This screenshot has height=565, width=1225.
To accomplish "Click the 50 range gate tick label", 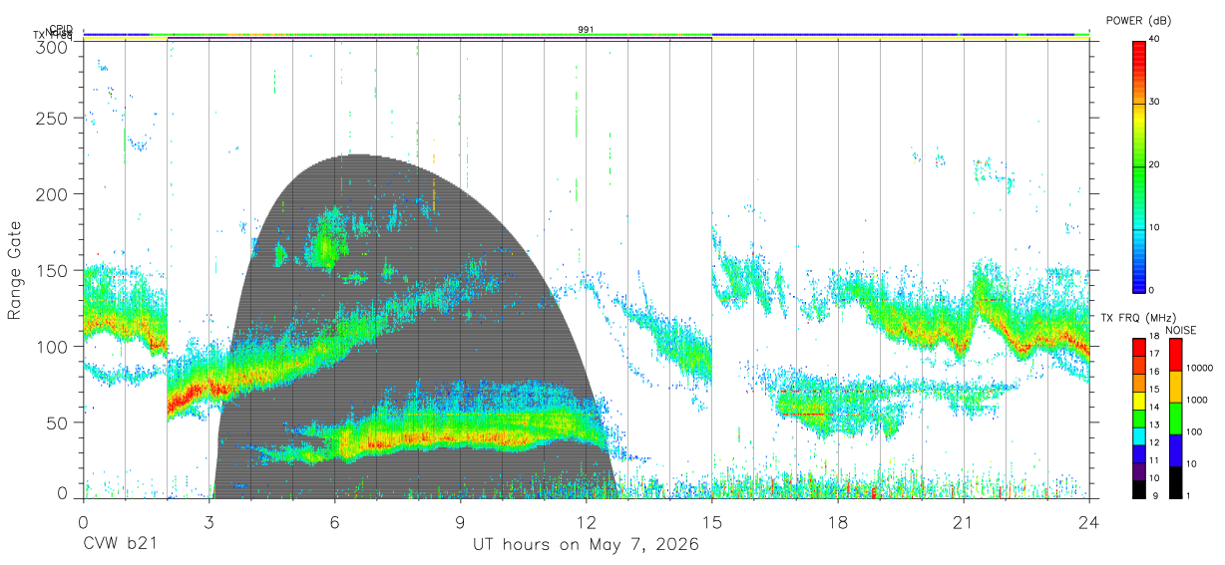I will (x=57, y=423).
